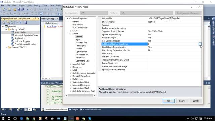The height and width of the screenshot is (121, 215).
Task: Collapse the Common Properties tree node
Action: tap(67, 18)
